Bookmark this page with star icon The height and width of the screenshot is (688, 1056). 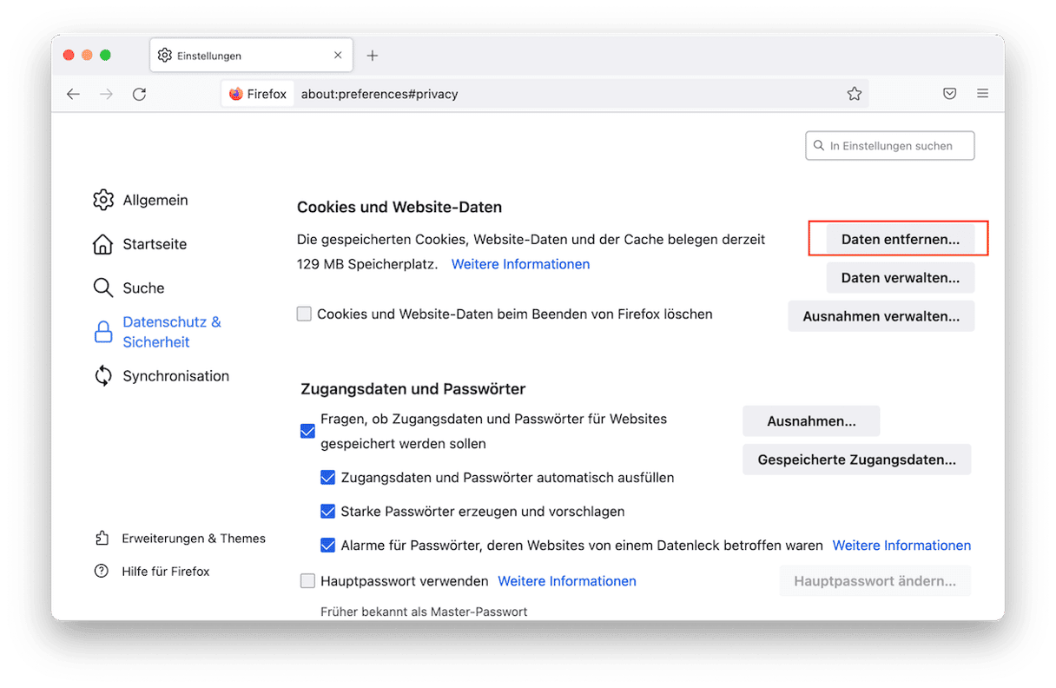[x=855, y=94]
